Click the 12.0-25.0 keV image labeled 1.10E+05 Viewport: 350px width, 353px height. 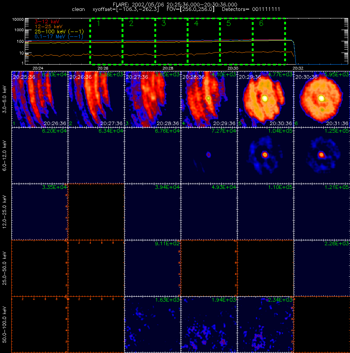pos(265,212)
